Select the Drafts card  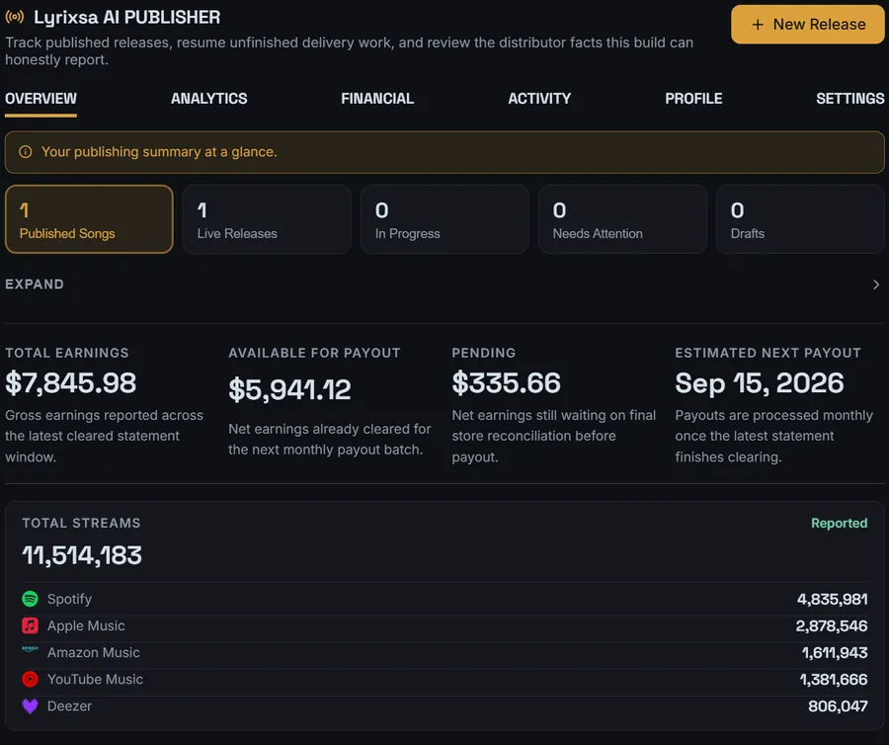[800, 219]
